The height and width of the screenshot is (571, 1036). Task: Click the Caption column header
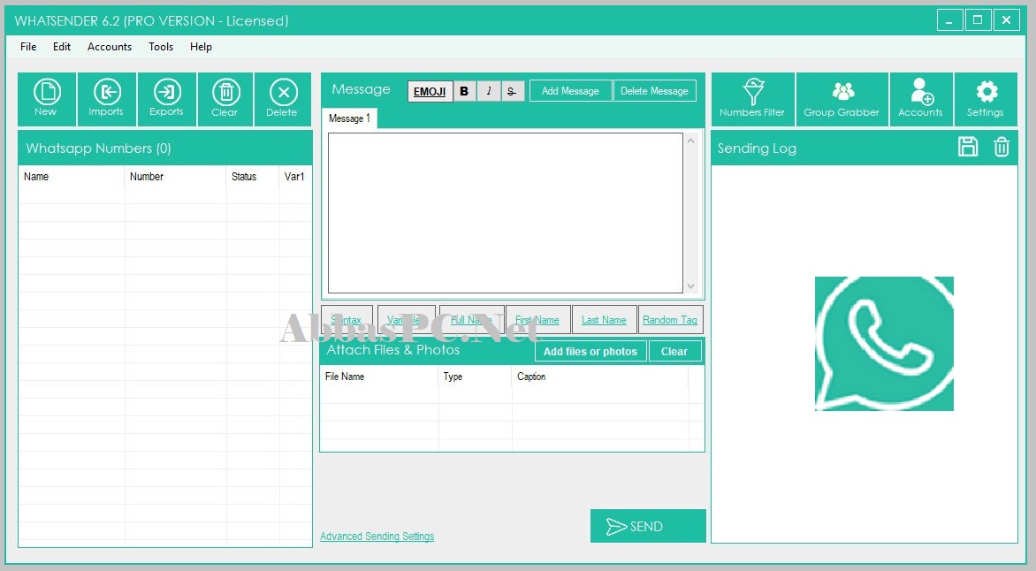tap(600, 377)
